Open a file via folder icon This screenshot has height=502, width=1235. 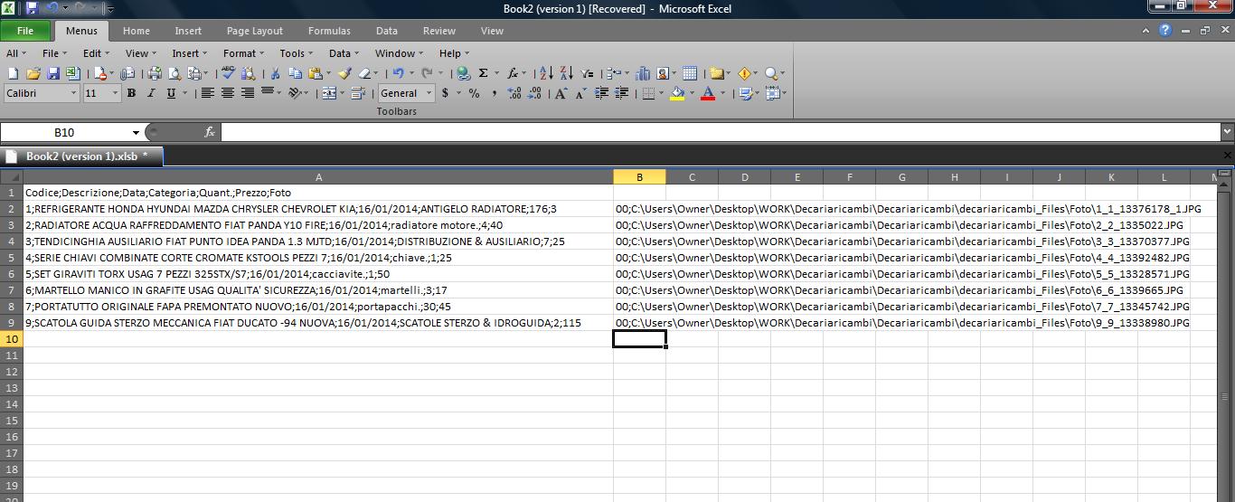point(33,73)
